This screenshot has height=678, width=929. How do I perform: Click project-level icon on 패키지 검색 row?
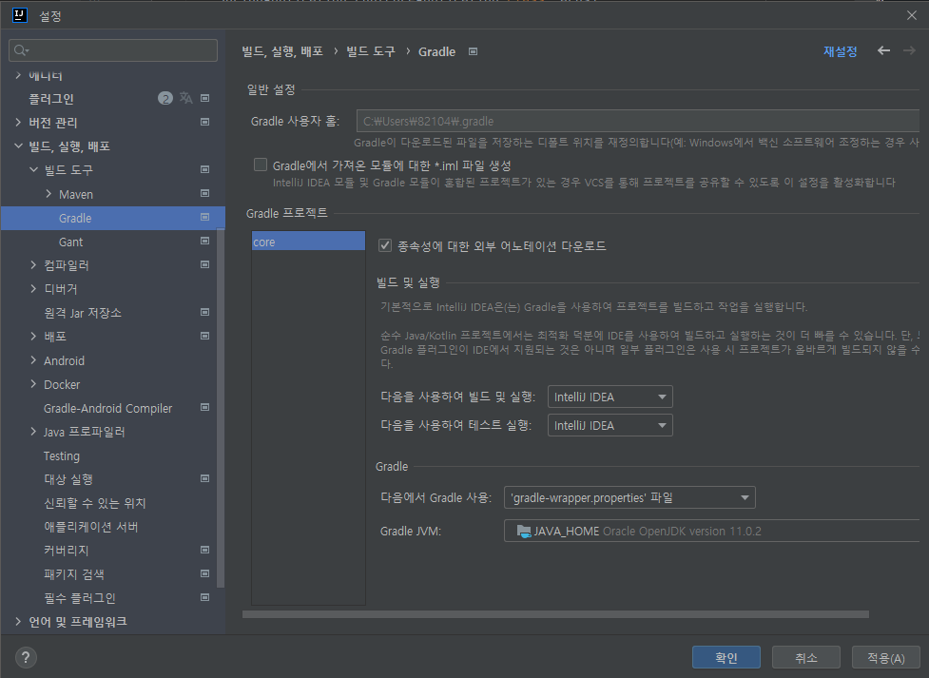pos(205,573)
